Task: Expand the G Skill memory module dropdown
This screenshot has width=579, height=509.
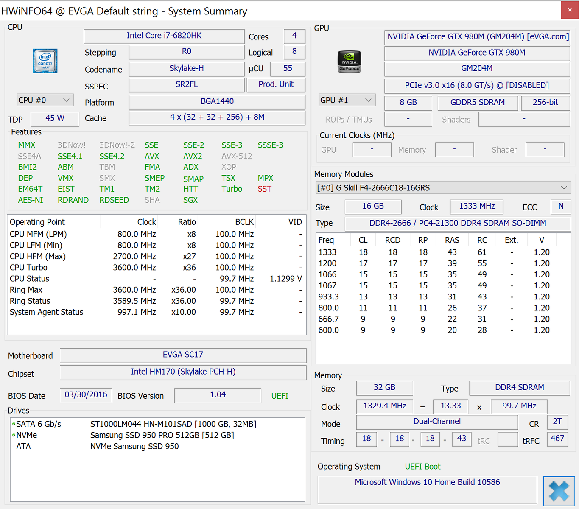Action: pos(443,187)
